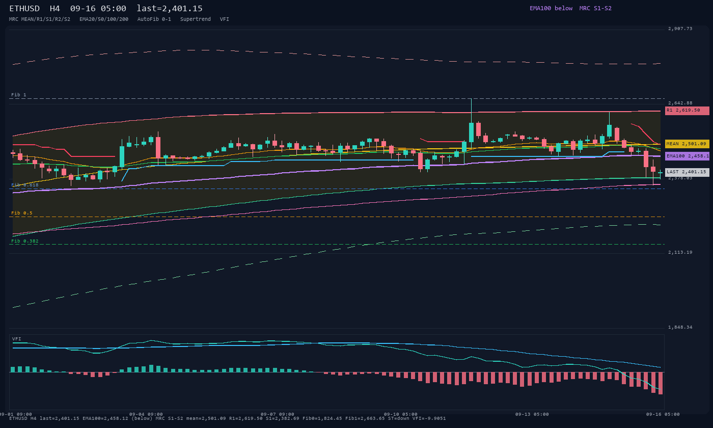Screen dimensions: 713x428
Task: Select the AutoFib 0-1 indicator label
Action: [x=154, y=19]
